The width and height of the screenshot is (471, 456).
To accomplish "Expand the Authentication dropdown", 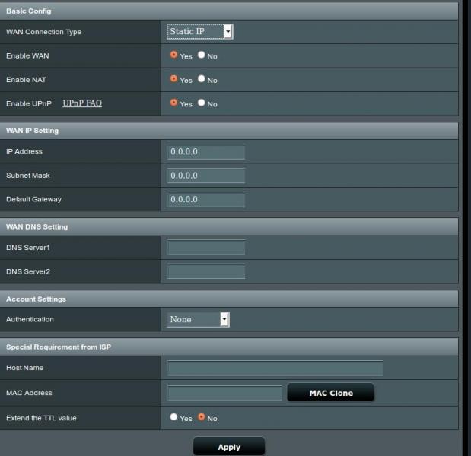I will click(x=198, y=319).
